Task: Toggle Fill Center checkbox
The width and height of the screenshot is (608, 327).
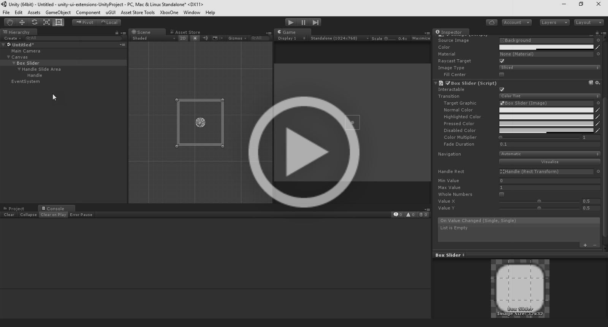Action: [x=502, y=75]
